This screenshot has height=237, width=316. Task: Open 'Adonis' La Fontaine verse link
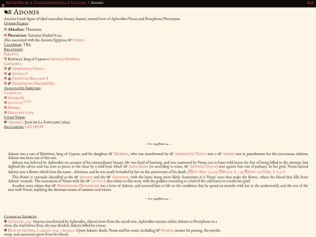[15, 122]
